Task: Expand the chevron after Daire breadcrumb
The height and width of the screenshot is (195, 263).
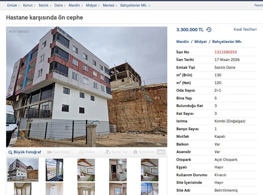Action: [65, 6]
